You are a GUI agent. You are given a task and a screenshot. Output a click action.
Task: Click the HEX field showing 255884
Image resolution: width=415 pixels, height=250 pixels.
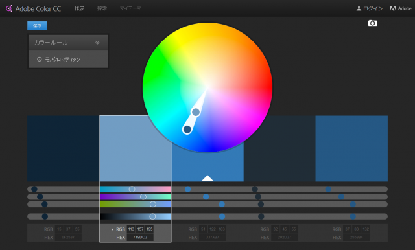356,237
